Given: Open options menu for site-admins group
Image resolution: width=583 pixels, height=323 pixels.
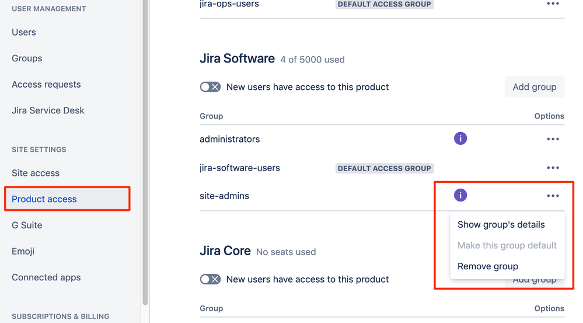Looking at the screenshot, I should point(553,196).
